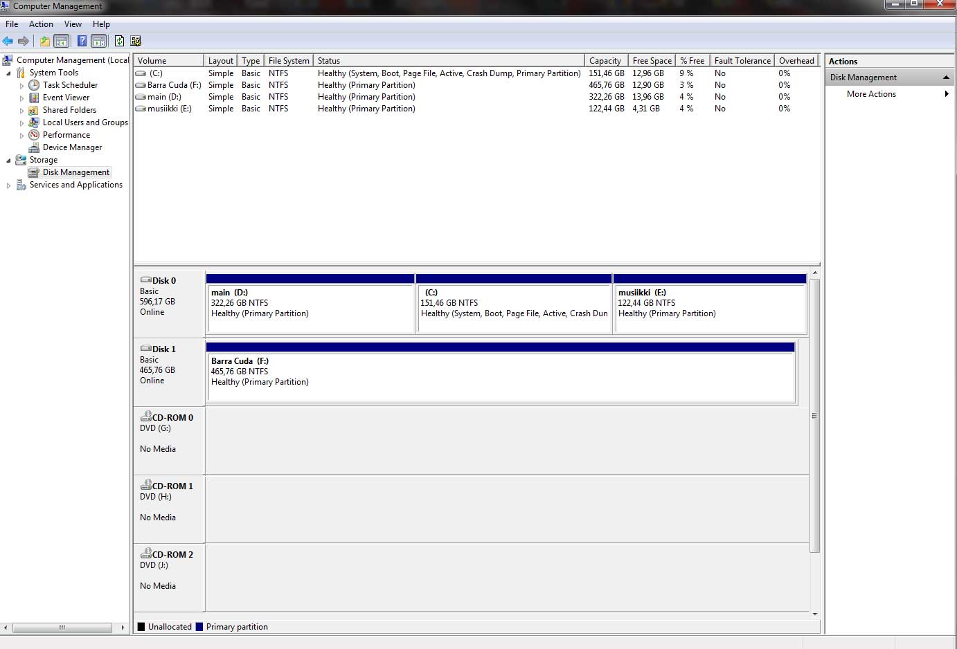The height and width of the screenshot is (649, 957).
Task: Select the Storage node icon
Action: pyautogui.click(x=21, y=160)
